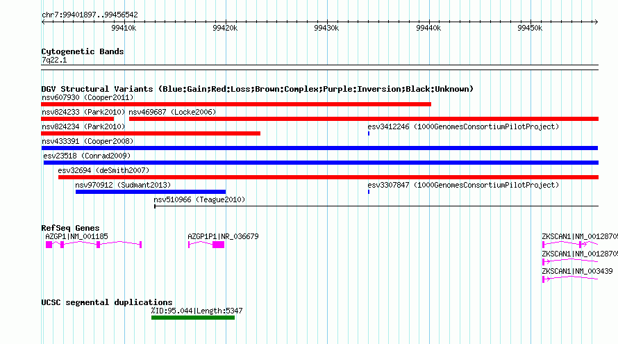Click the UCSC segmental duplications track title
This screenshot has height=344, width=618.
pyautogui.click(x=107, y=302)
